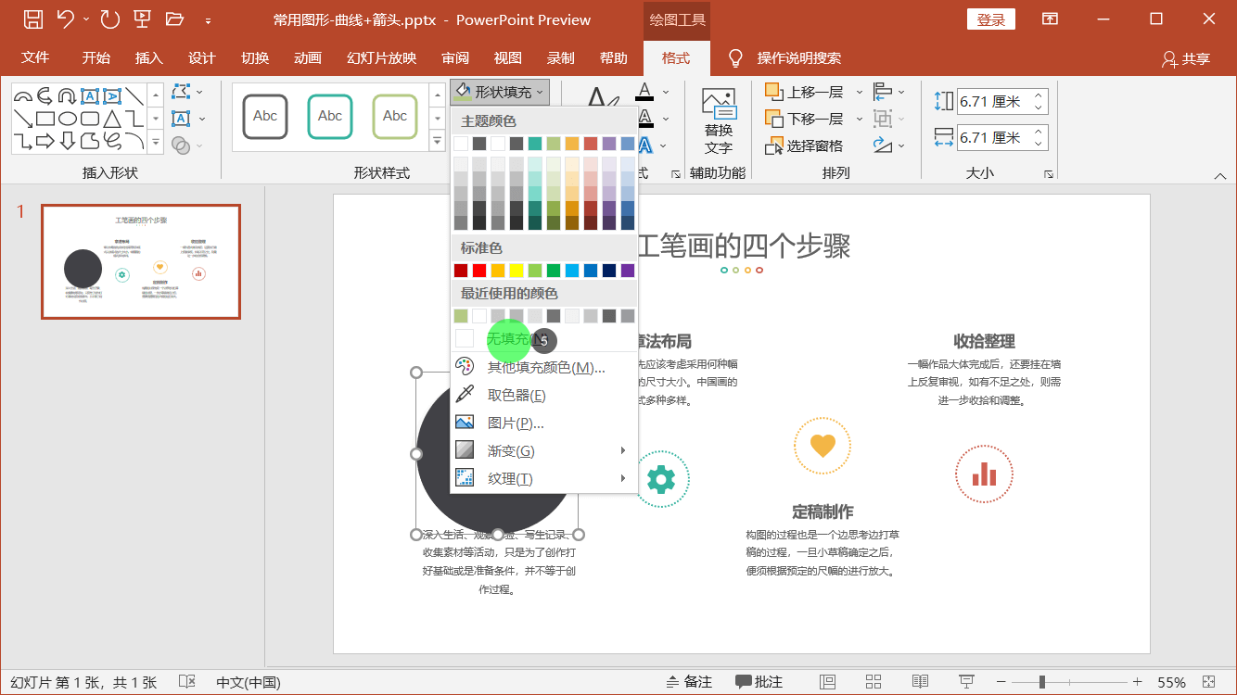The height and width of the screenshot is (695, 1237).
Task: Expand the 纹理 texture submenu
Action: click(x=544, y=479)
